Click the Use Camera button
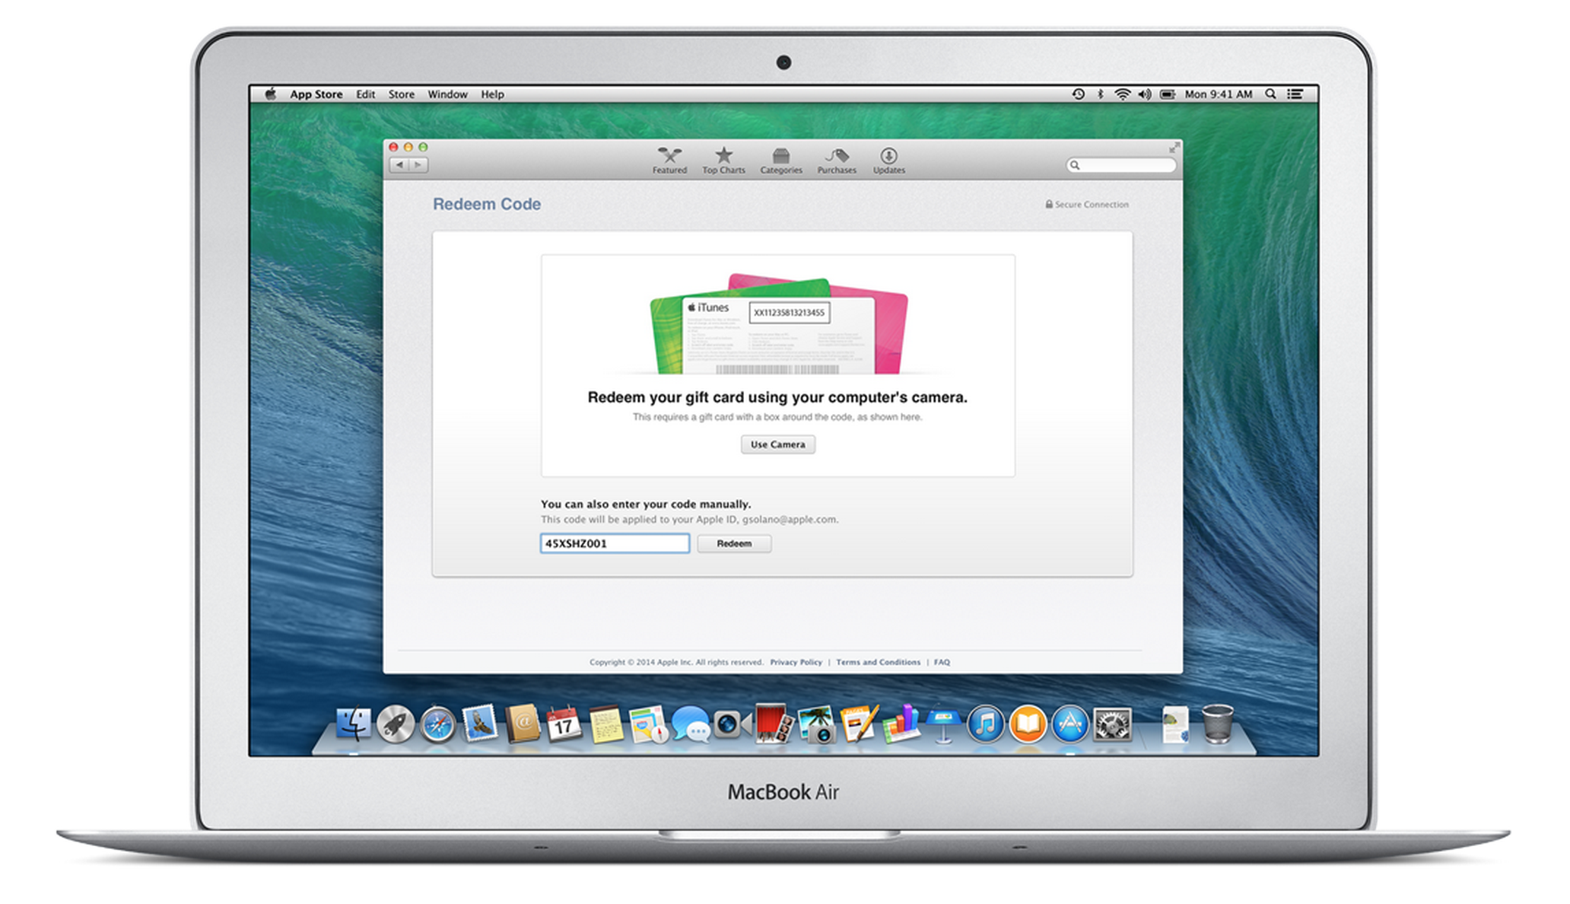The image size is (1570, 904). click(777, 444)
